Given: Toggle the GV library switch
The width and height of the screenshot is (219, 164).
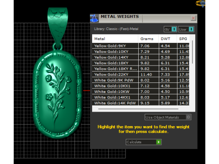Looking at the screenshot, I should [170, 29].
